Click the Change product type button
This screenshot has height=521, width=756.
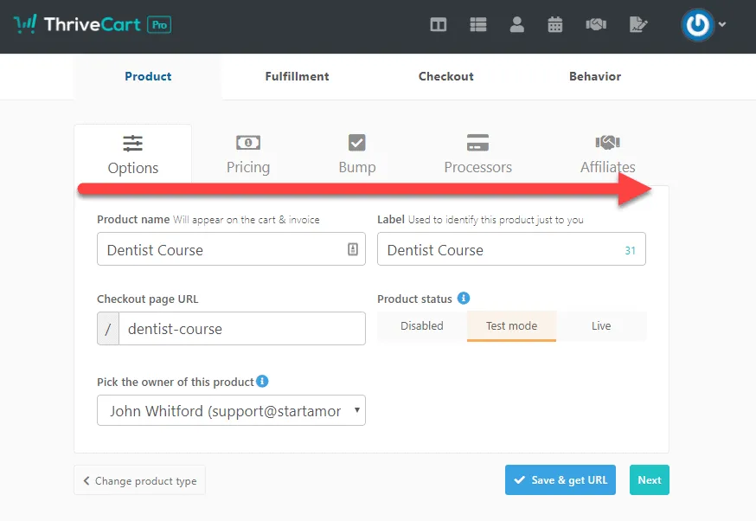[x=139, y=480]
